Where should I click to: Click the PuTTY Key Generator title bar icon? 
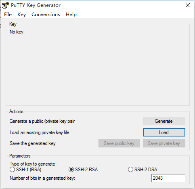6,5
